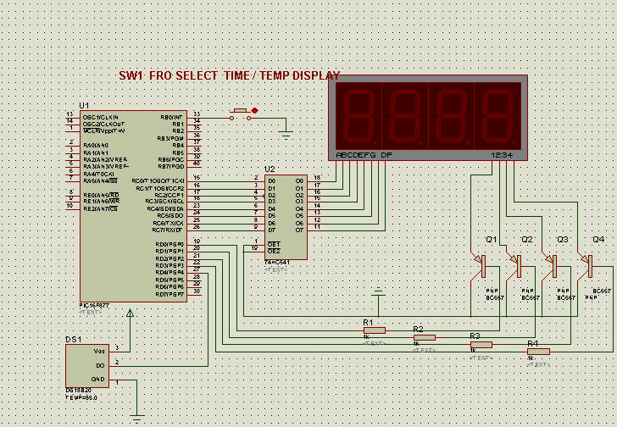Click the ground symbol below SW1
Screen dimensions: 617x427
point(286,133)
